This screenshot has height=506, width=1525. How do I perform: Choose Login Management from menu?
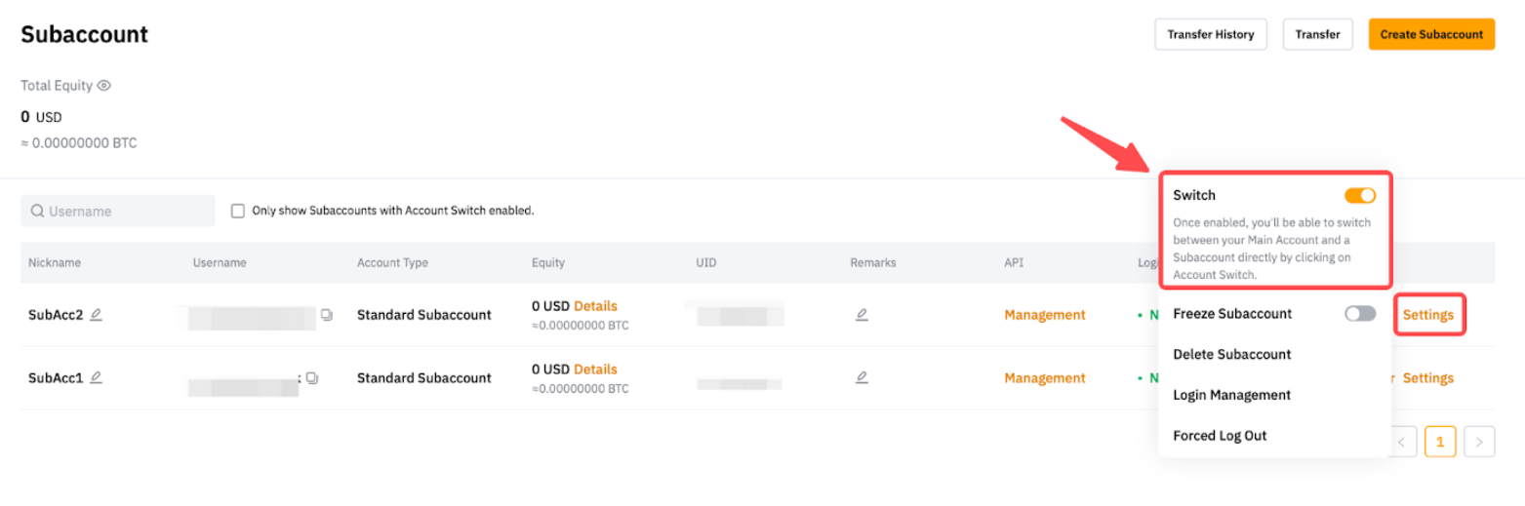point(1231,395)
